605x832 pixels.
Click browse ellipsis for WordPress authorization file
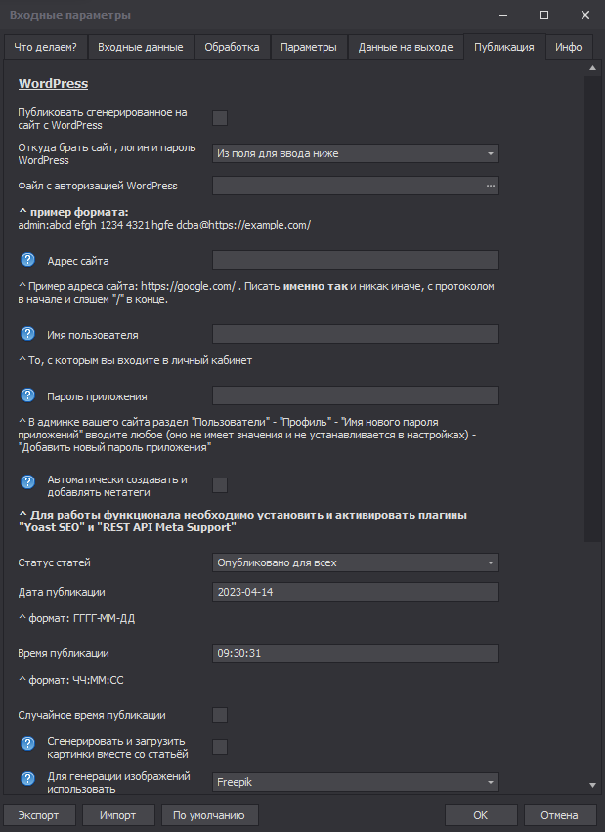(x=490, y=186)
